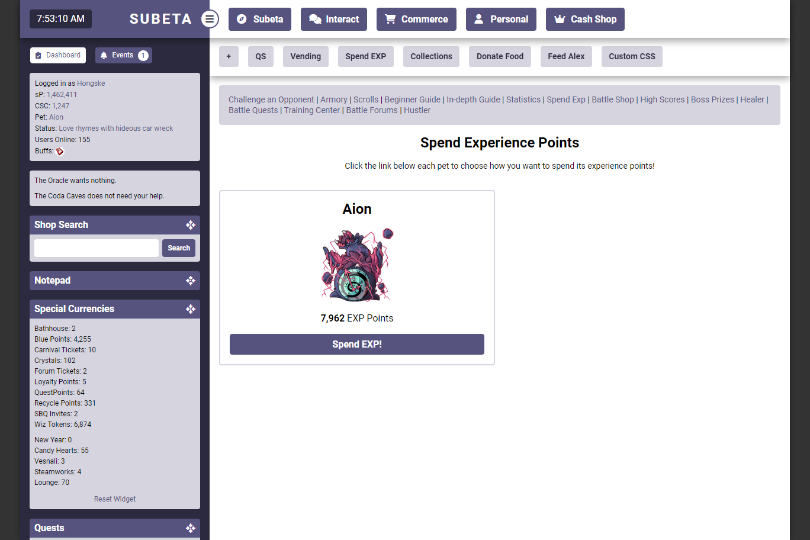Click the hamburger menu icon beside SUBETA
The image size is (810, 540).
tap(210, 19)
